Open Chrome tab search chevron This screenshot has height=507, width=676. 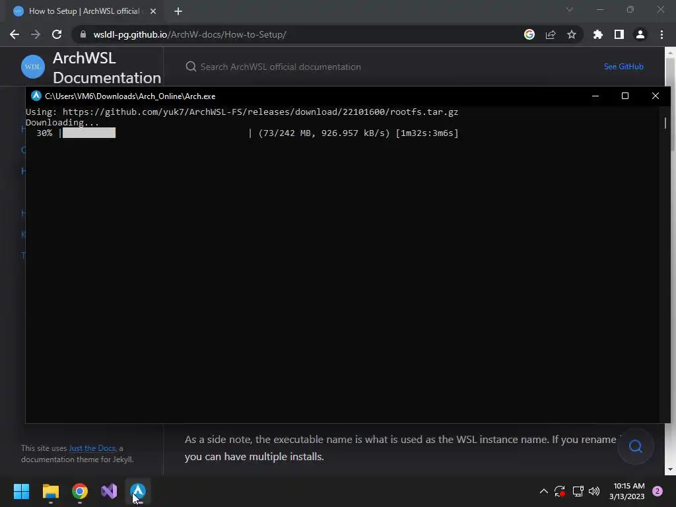click(570, 9)
